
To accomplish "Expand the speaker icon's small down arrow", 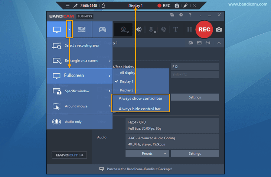I will point(139,34).
